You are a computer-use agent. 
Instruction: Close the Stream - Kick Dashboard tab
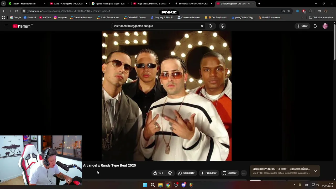(x=45, y=4)
